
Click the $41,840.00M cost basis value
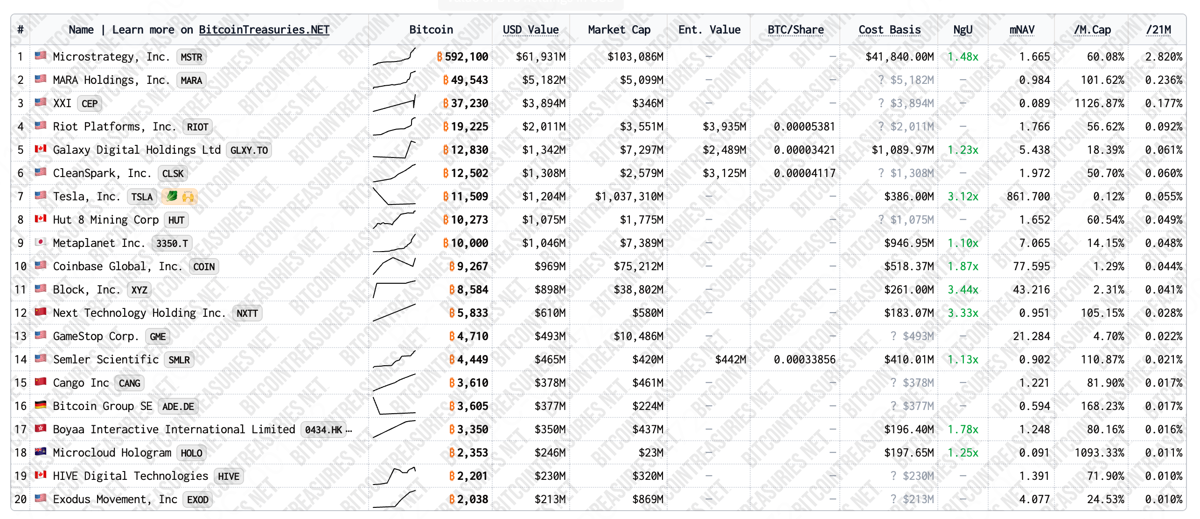(x=900, y=56)
